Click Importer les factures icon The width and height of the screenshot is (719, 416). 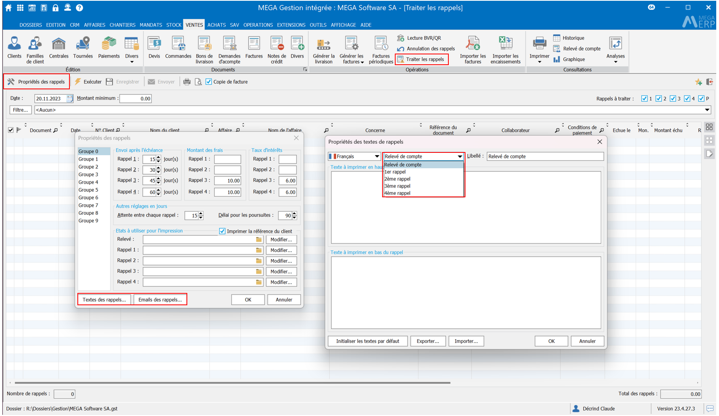click(473, 50)
